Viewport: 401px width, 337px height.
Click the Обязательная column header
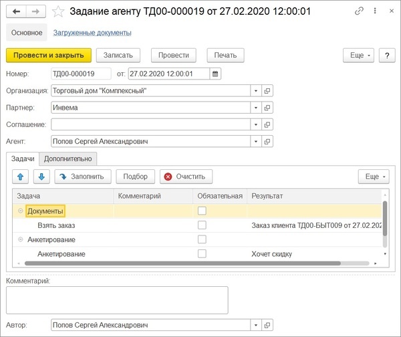[x=220, y=197]
